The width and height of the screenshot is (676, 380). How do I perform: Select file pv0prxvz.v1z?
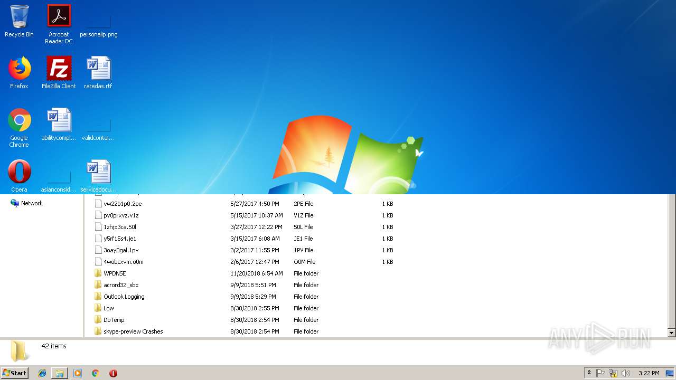pos(121,215)
